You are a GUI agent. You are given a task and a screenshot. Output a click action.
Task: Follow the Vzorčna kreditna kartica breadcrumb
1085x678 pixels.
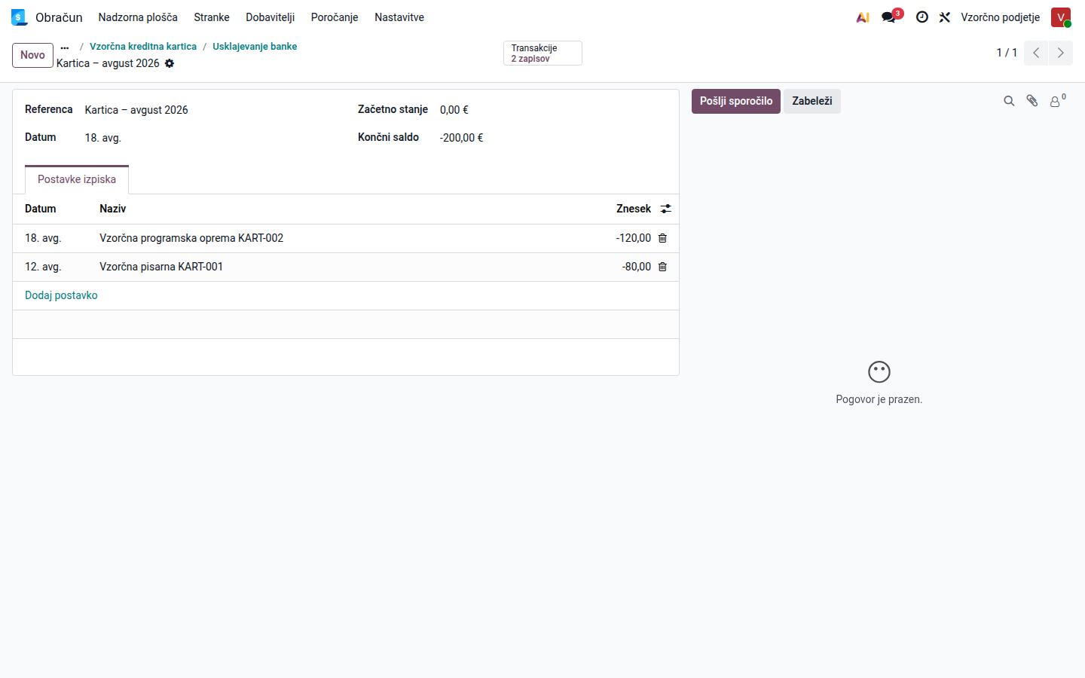coord(143,47)
